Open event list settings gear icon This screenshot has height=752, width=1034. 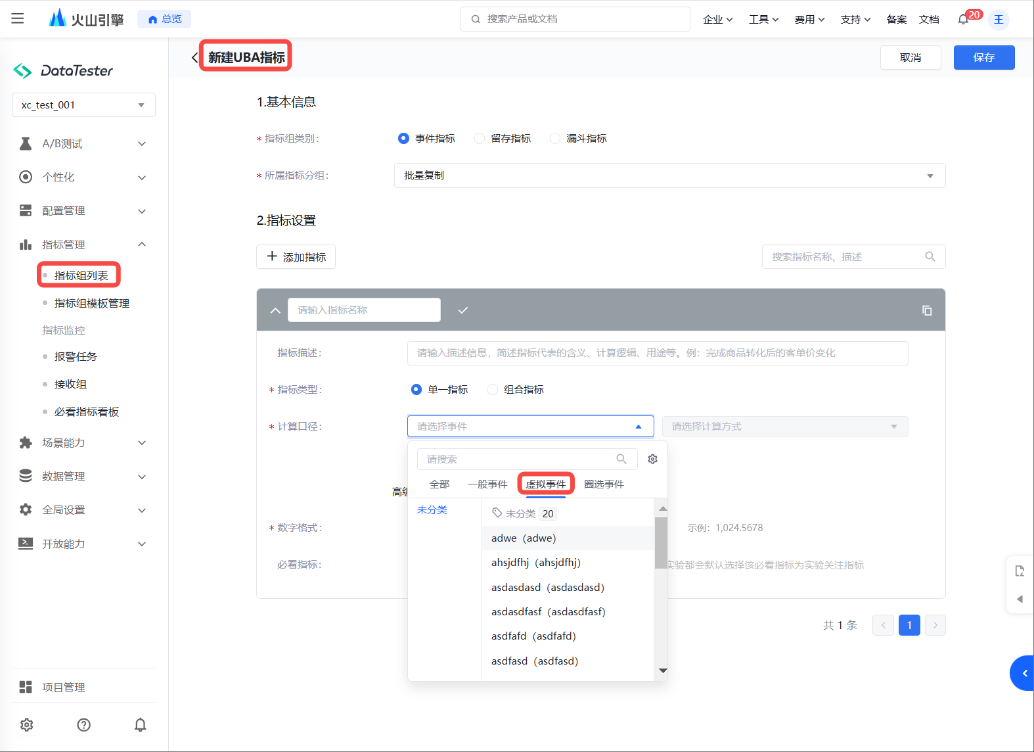click(652, 459)
